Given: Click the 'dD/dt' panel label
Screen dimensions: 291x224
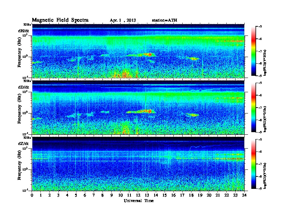Looking at the screenshot, I should click(x=24, y=87).
